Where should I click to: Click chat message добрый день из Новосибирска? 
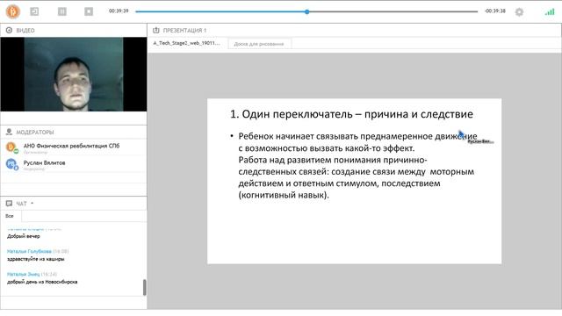(42, 282)
